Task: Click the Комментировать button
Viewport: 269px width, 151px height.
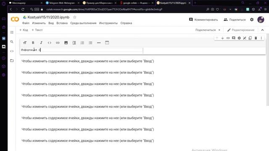Action: (x=203, y=20)
